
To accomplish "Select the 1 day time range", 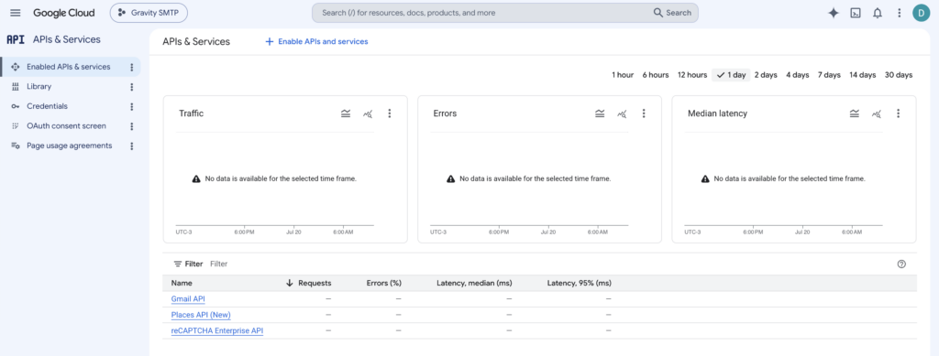I will pyautogui.click(x=731, y=75).
